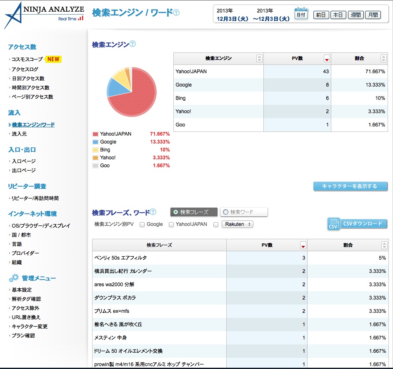
Task: Click the blue Google pie slice
Action: (x=117, y=88)
